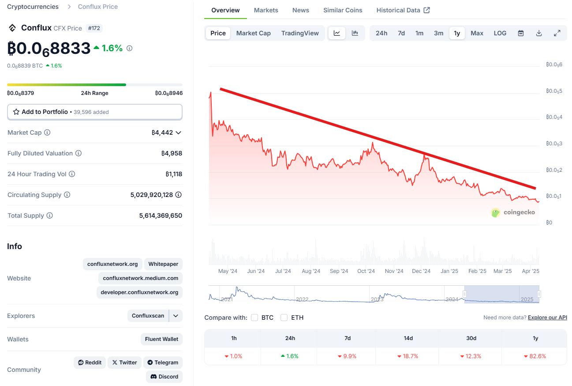Screen dimensions: 572x386
Task: Click the #172 rank badge
Action: click(94, 28)
